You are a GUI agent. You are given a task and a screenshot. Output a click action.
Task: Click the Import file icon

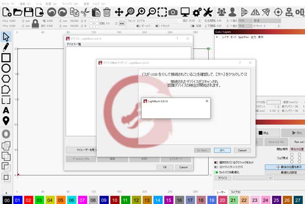click(x=40, y=12)
